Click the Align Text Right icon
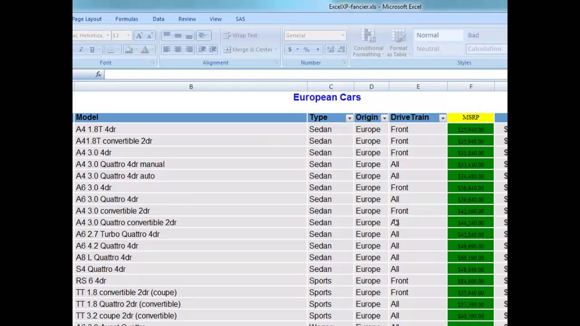 189,49
